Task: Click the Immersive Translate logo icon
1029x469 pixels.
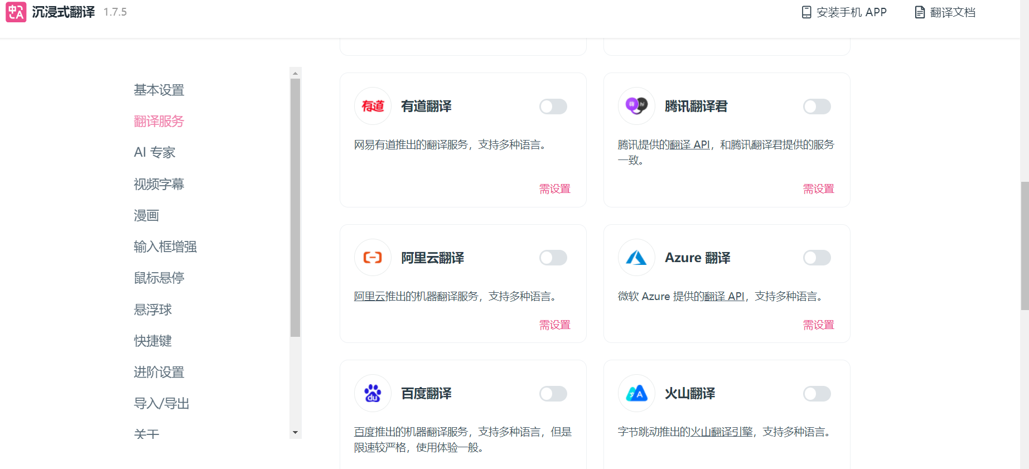Action: click(16, 12)
